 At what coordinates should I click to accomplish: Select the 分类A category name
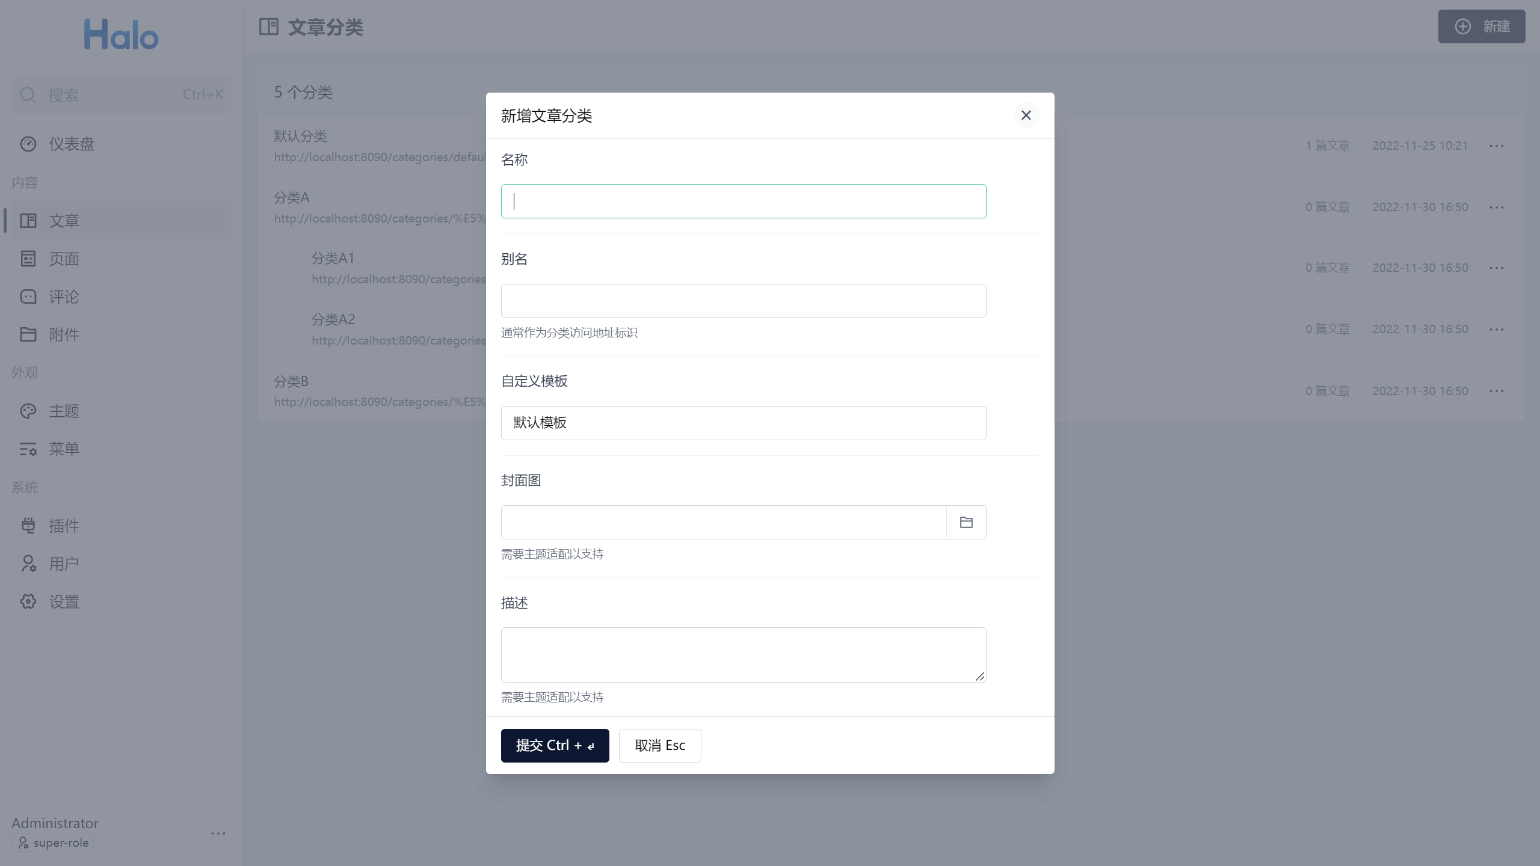(x=292, y=197)
